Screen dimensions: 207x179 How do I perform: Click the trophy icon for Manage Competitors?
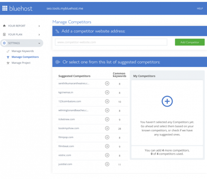pyautogui.click(x=8, y=57)
